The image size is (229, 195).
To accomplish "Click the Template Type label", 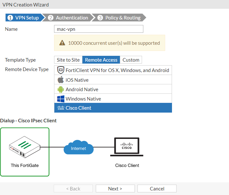I will [x=20, y=60].
